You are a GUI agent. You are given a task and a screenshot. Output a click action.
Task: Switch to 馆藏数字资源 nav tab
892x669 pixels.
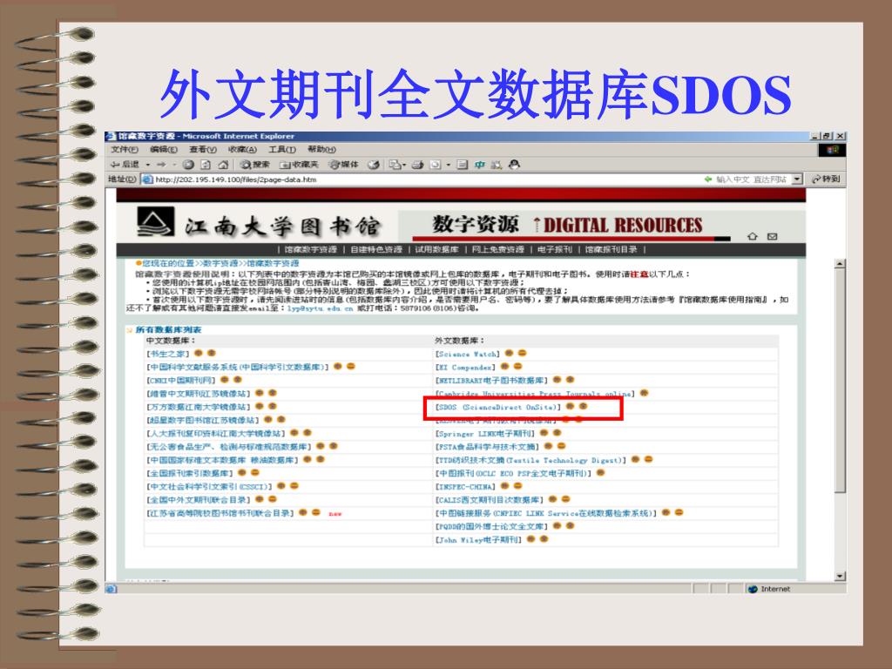pyautogui.click(x=311, y=249)
